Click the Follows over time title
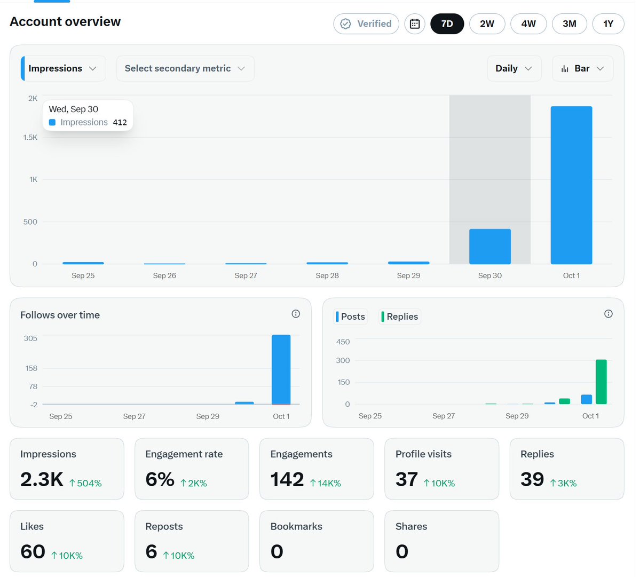Image resolution: width=640 pixels, height=577 pixels. point(60,315)
